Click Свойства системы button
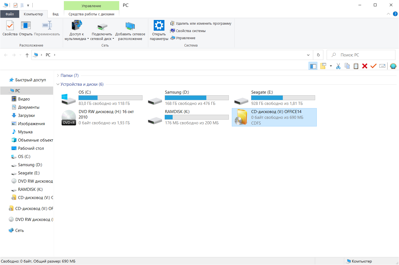 click(x=188, y=31)
